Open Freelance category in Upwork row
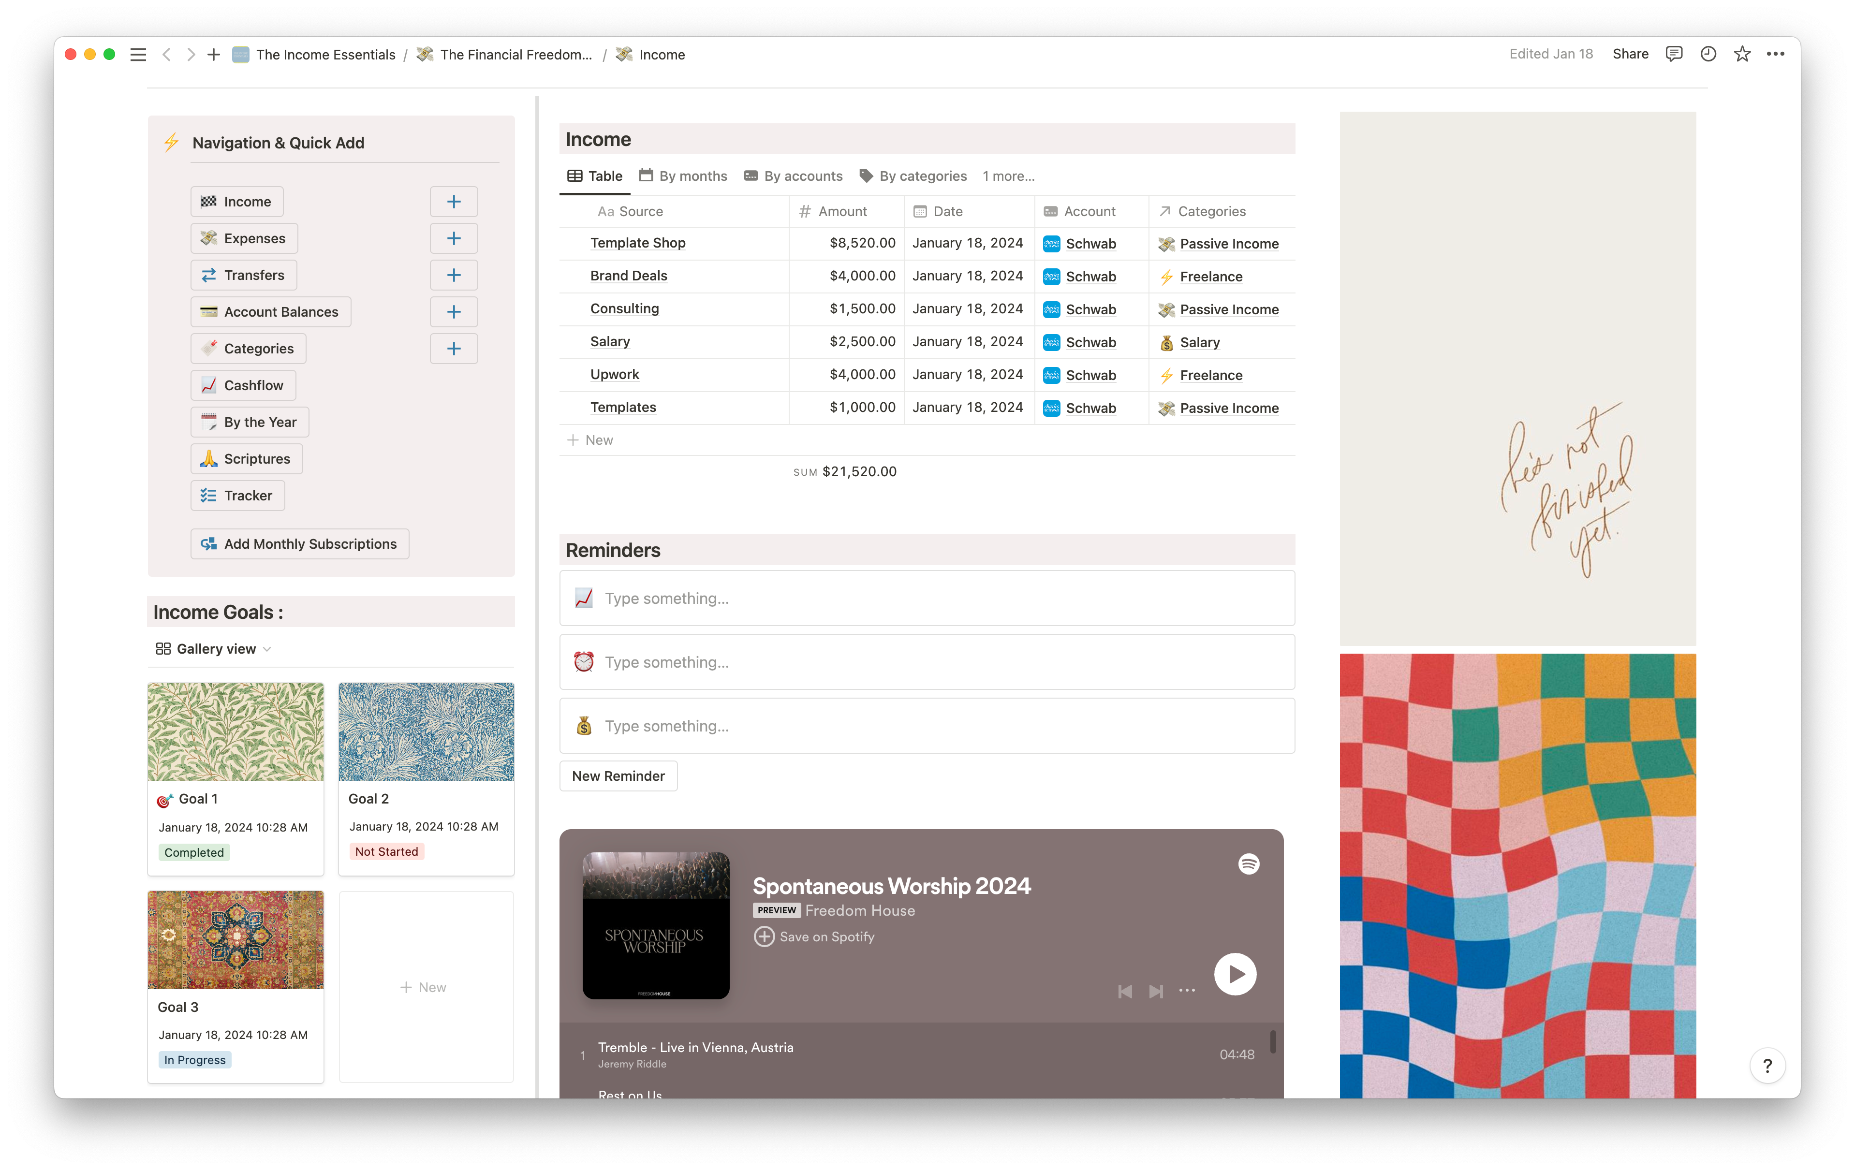This screenshot has height=1170, width=1855. [x=1211, y=376]
